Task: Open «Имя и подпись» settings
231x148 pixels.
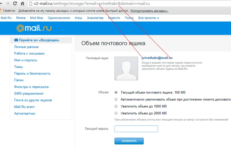Action: click(x=26, y=60)
